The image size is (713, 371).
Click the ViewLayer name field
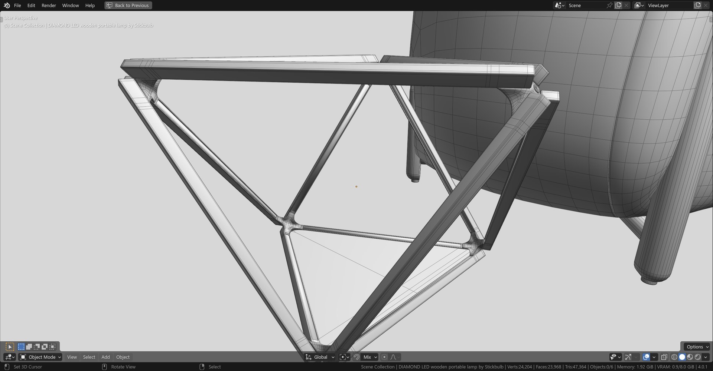[x=670, y=5]
